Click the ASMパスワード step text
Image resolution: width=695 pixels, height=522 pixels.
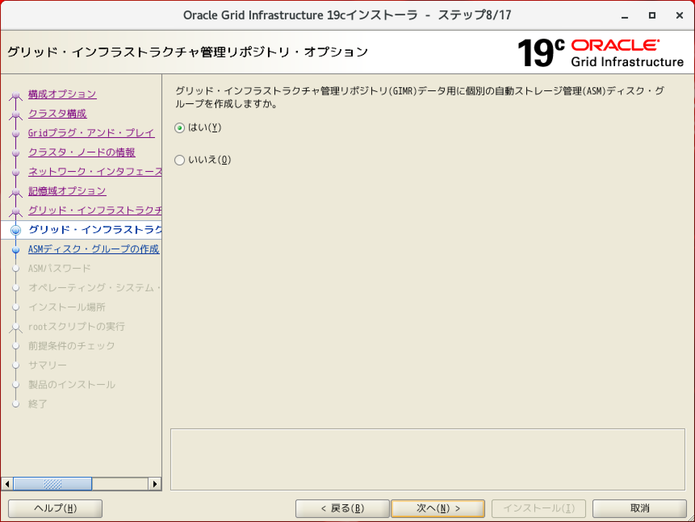pos(59,268)
